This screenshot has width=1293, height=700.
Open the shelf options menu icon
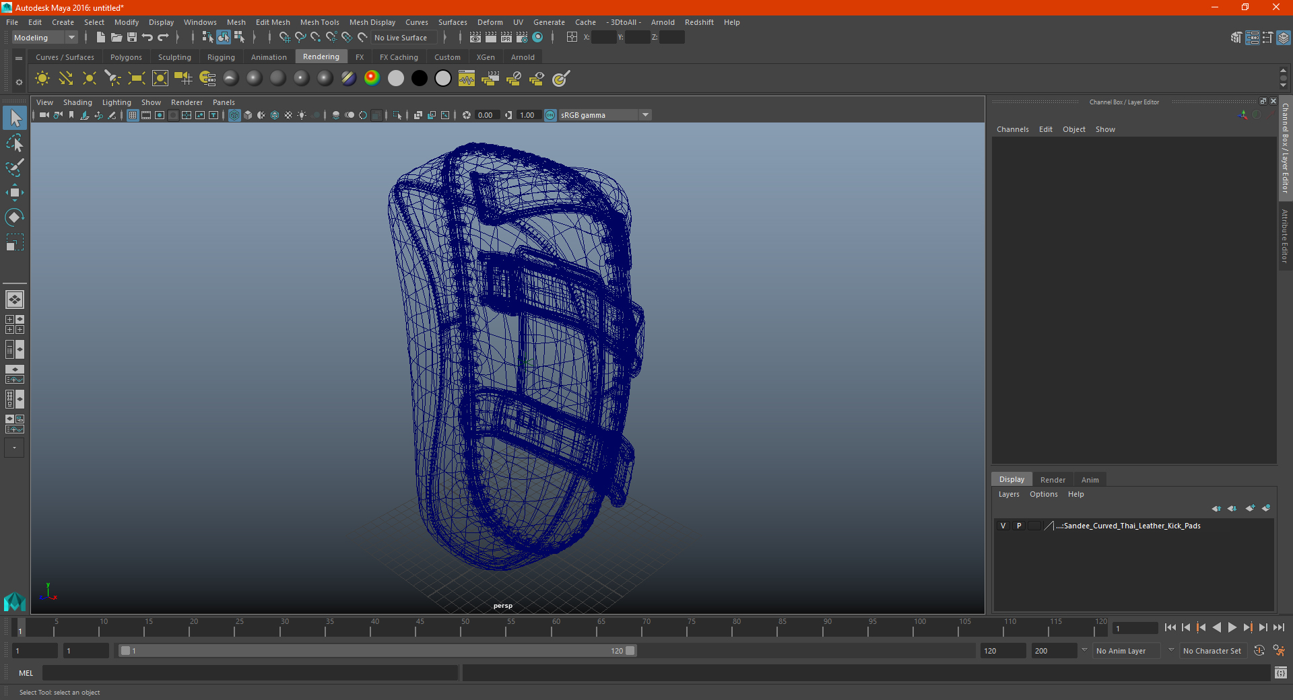click(19, 82)
